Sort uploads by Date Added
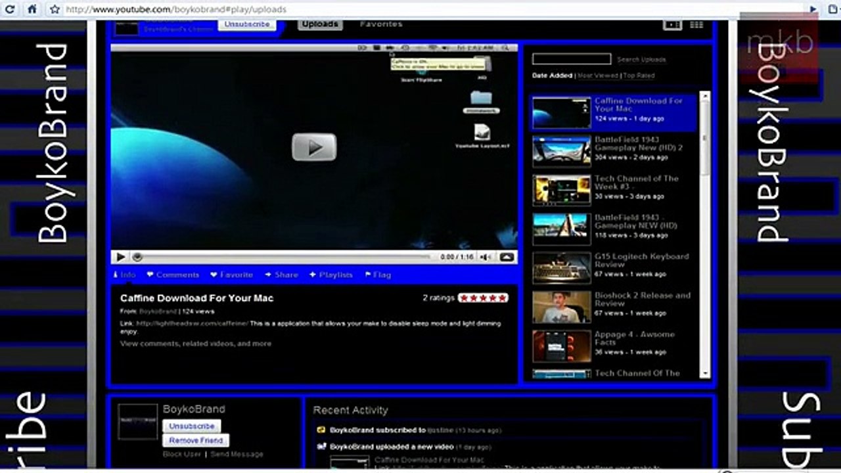Image resolution: width=841 pixels, height=473 pixels. coord(553,76)
